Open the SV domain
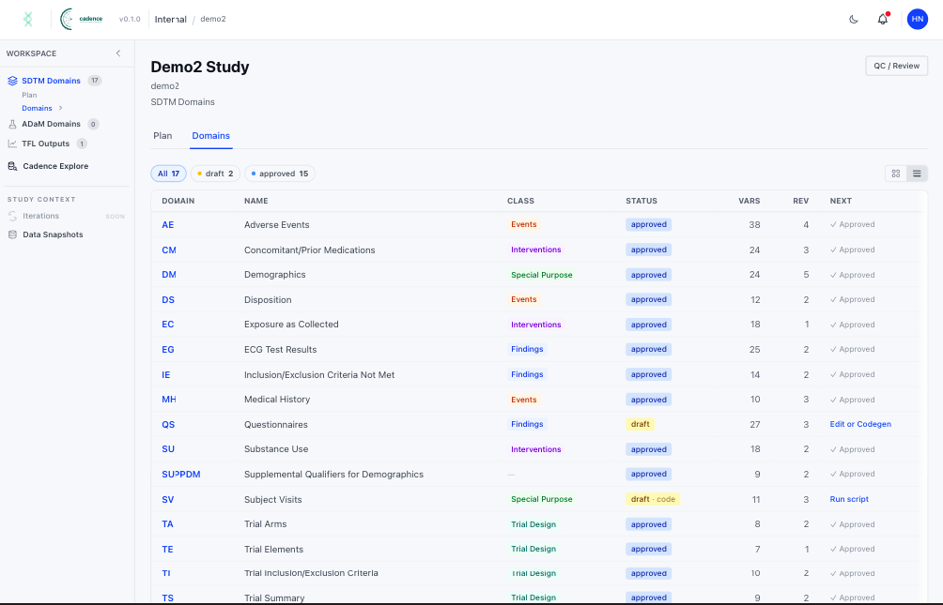 pyautogui.click(x=168, y=500)
